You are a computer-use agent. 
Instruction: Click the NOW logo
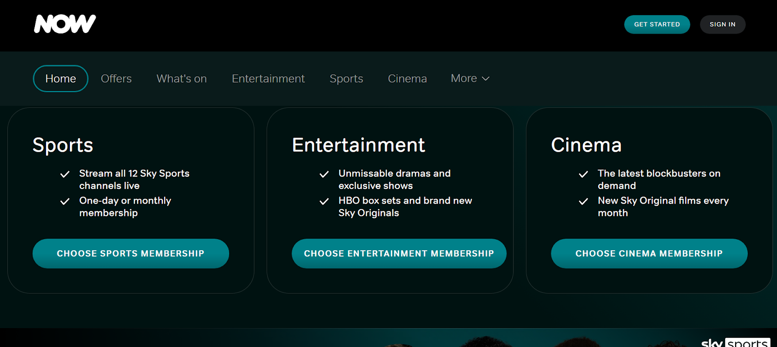click(x=65, y=24)
